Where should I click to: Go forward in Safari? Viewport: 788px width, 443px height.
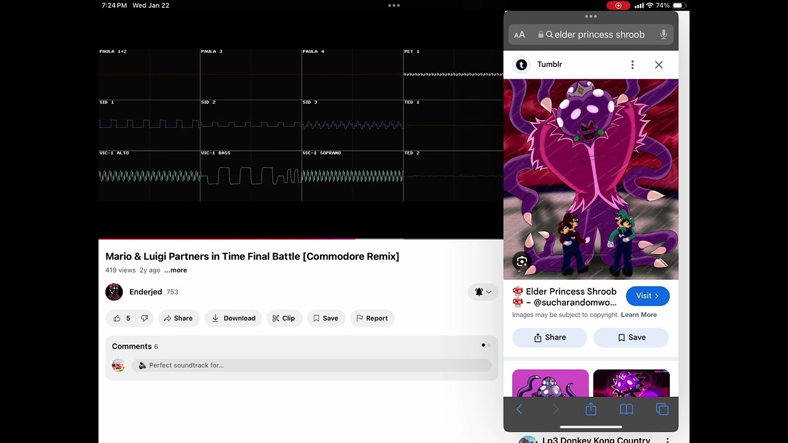click(x=555, y=409)
